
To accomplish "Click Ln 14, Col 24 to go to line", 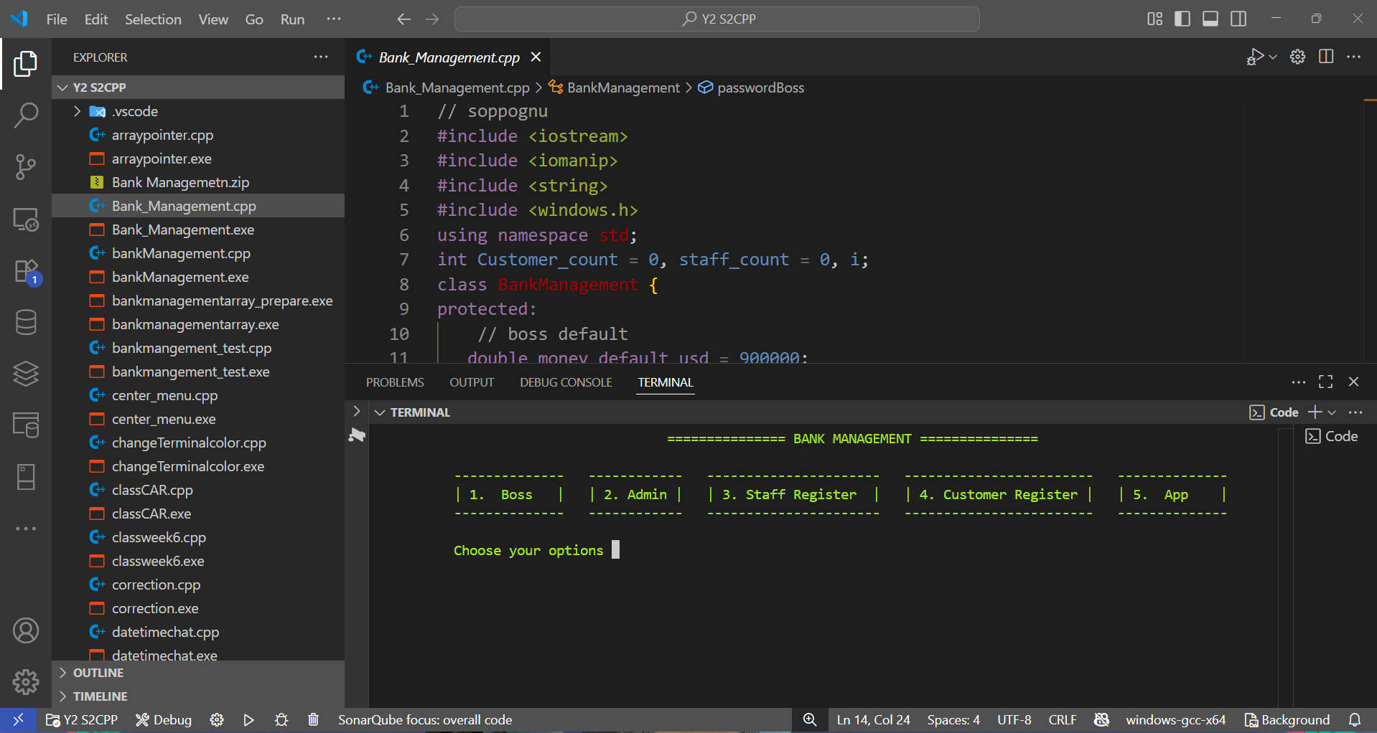I will coord(873,719).
